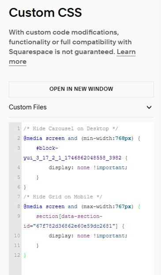161x275 pixels.
Task: Select line number 8 in gutter
Action: click(x=19, y=206)
